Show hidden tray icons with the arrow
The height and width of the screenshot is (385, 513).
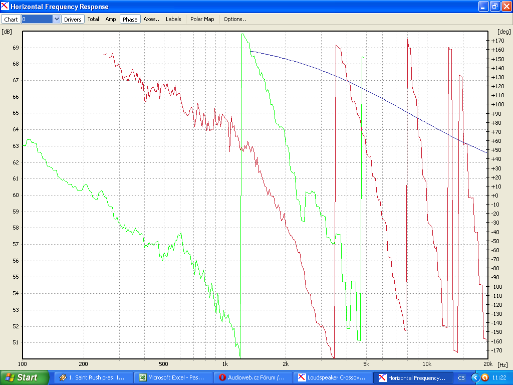point(475,378)
